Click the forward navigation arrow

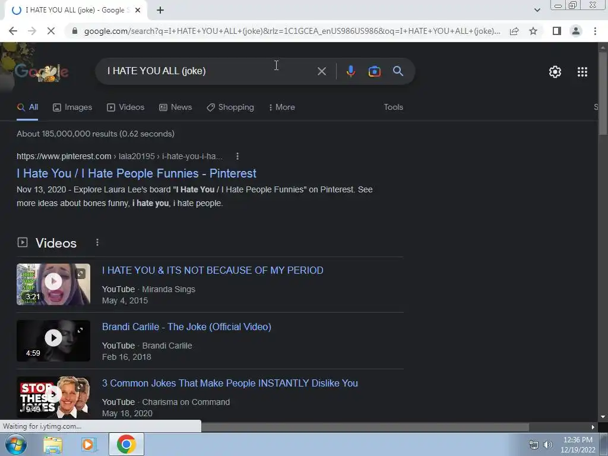point(32,31)
